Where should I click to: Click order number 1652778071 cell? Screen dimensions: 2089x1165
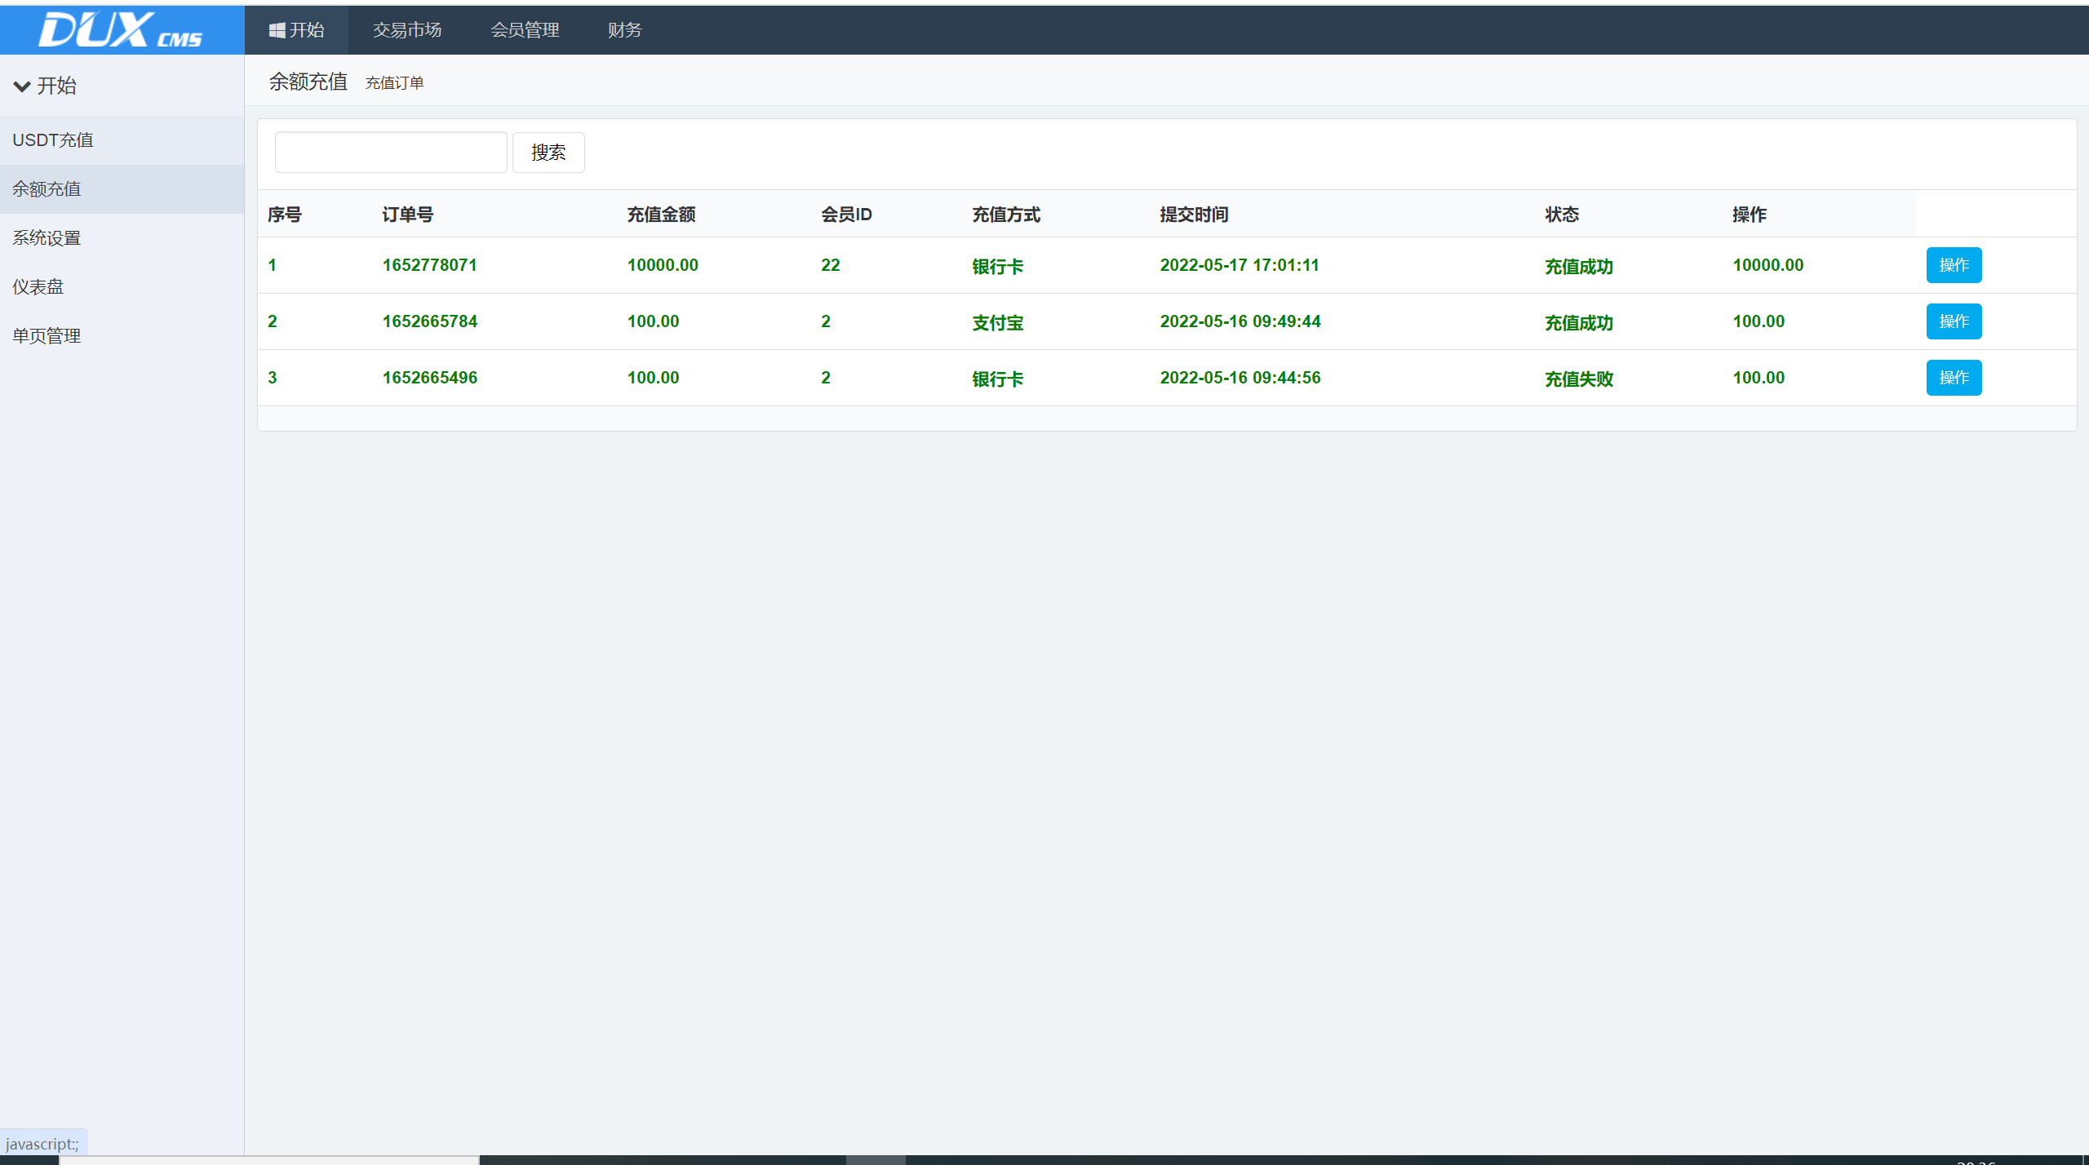coord(429,265)
